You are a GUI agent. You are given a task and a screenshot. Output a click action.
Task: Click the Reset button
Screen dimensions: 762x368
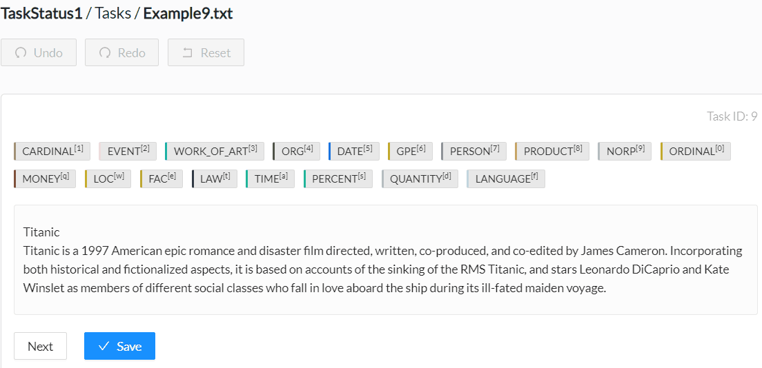(206, 52)
